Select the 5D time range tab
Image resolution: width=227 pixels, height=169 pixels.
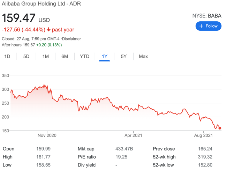click(26, 56)
